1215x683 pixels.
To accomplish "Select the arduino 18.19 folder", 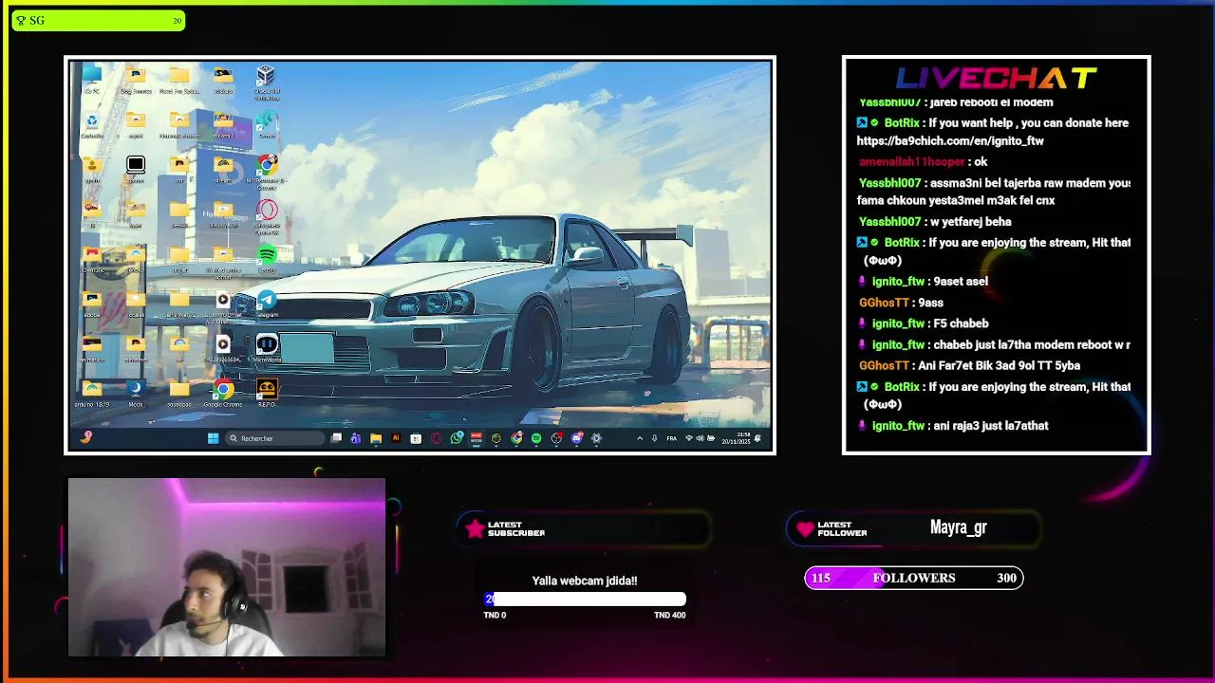I will click(x=91, y=394).
